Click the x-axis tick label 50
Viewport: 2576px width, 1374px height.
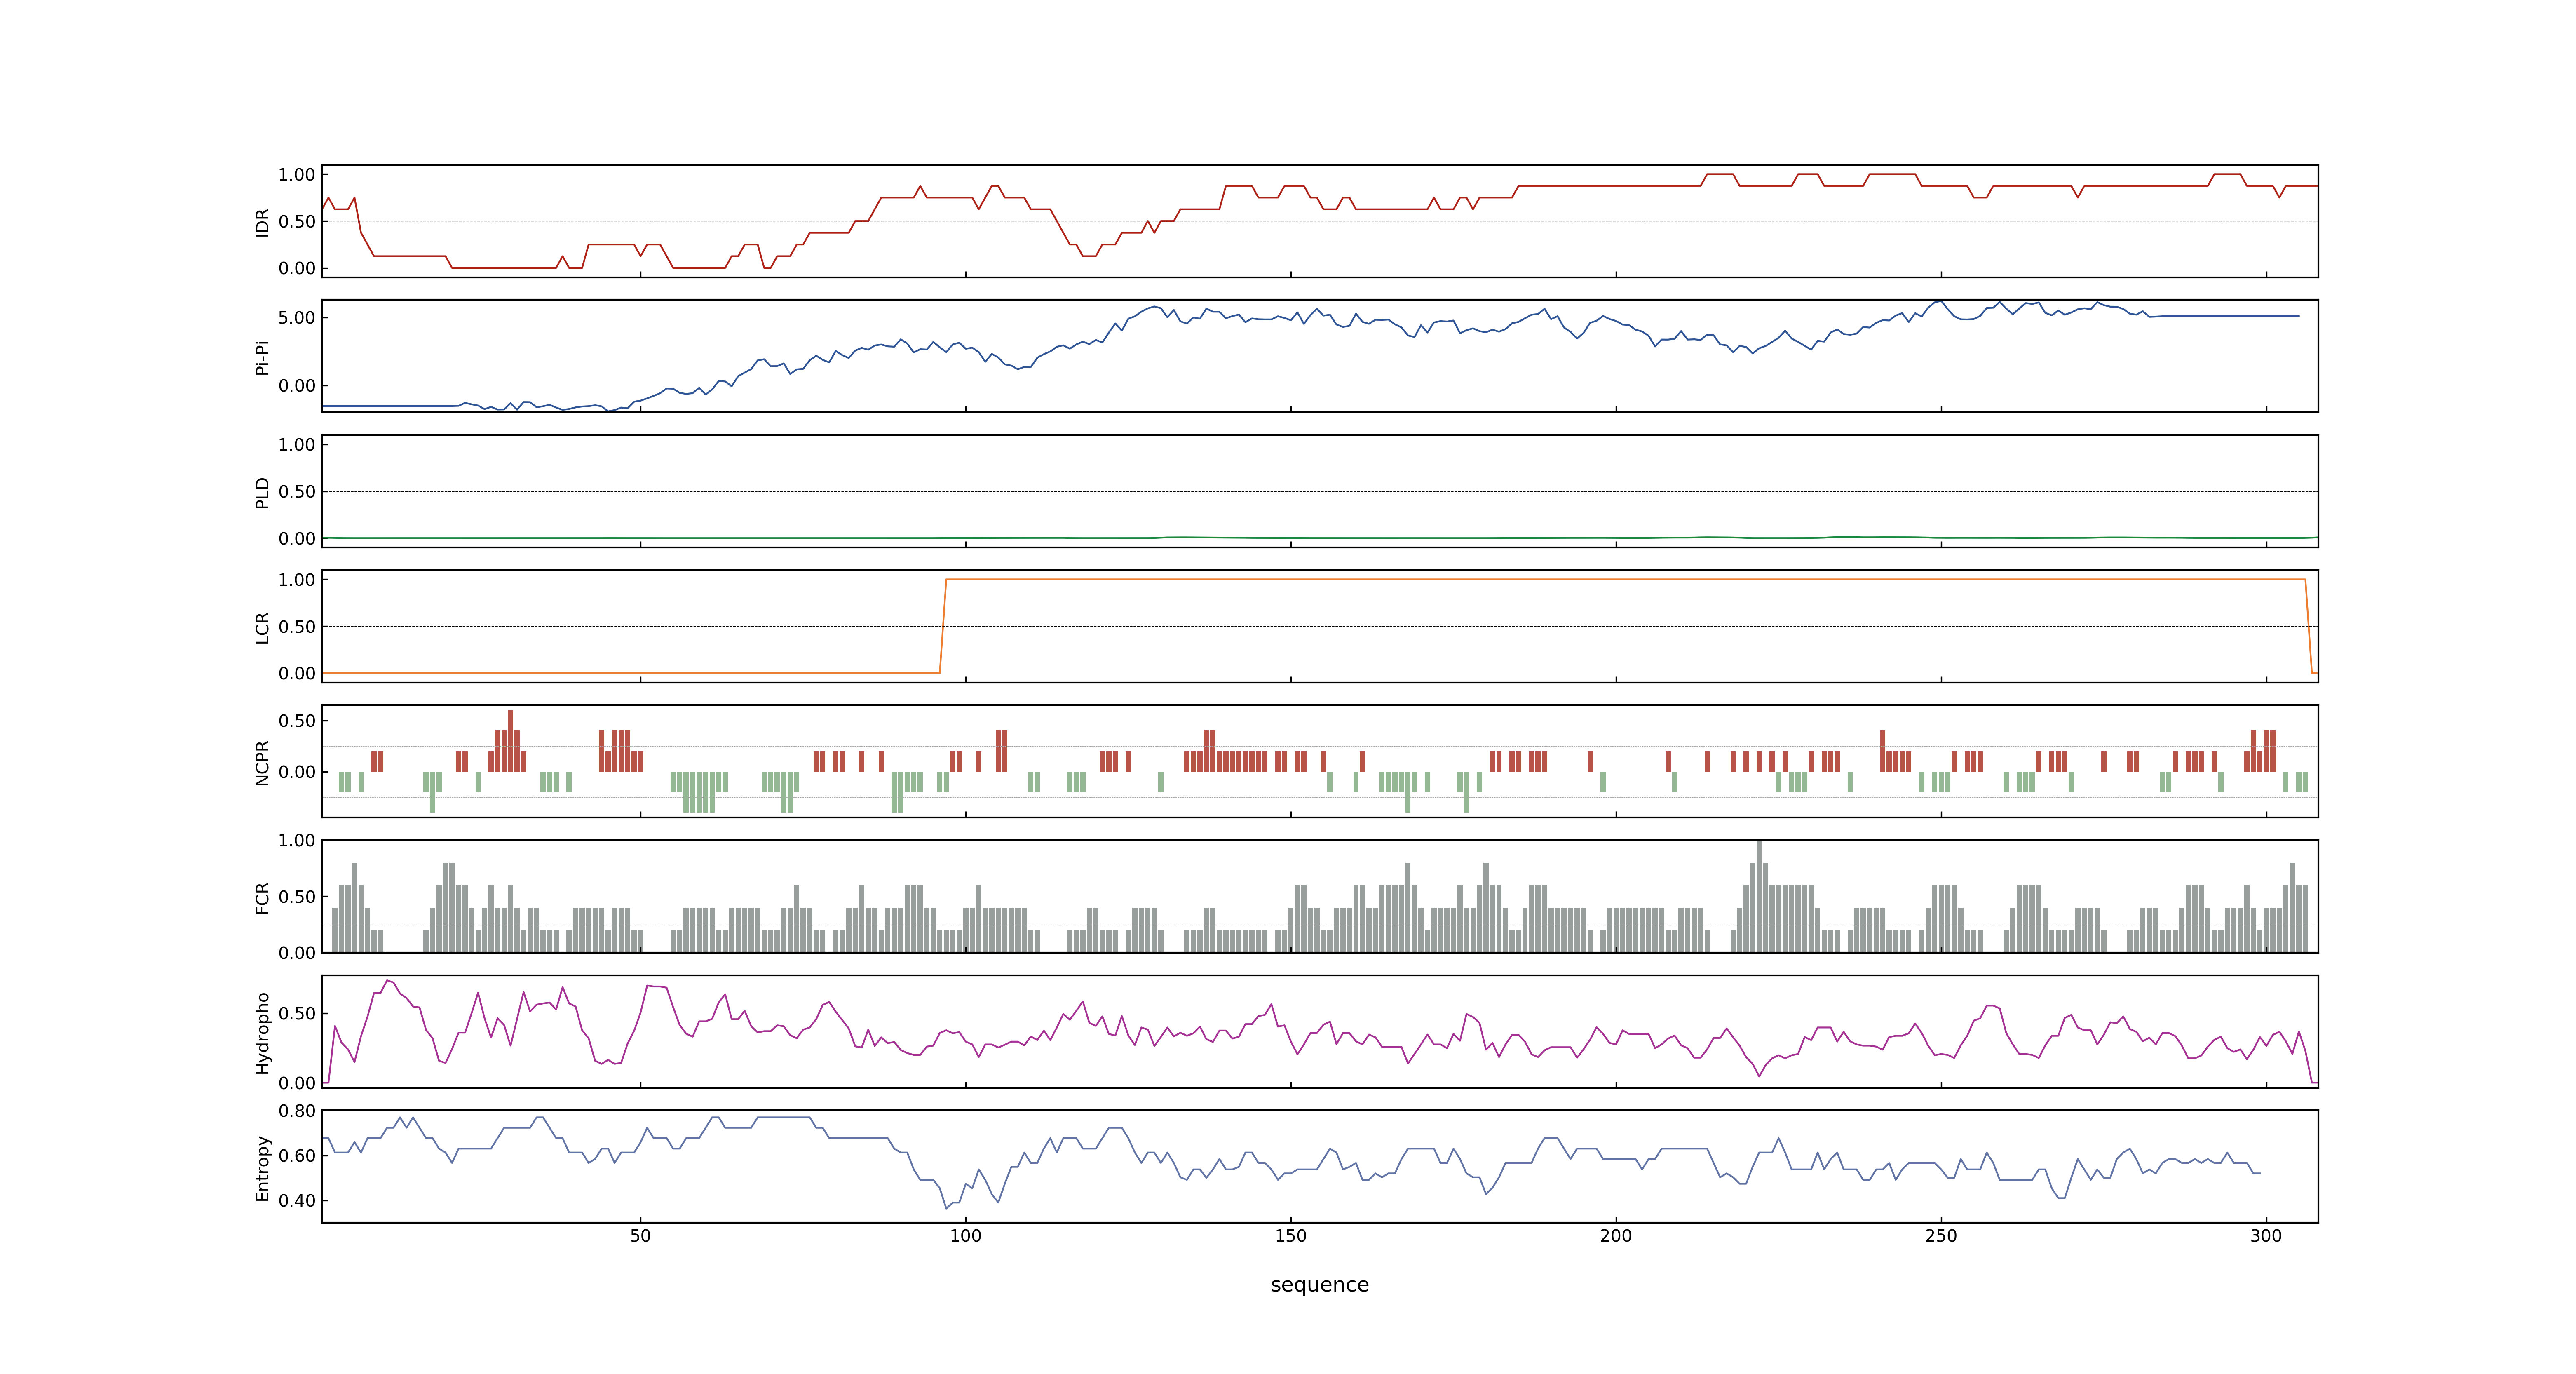640,1236
